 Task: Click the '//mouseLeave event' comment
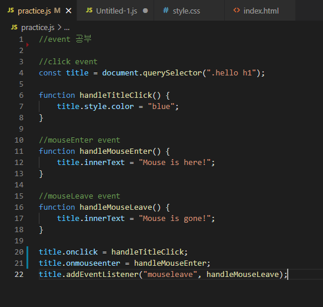79,196
